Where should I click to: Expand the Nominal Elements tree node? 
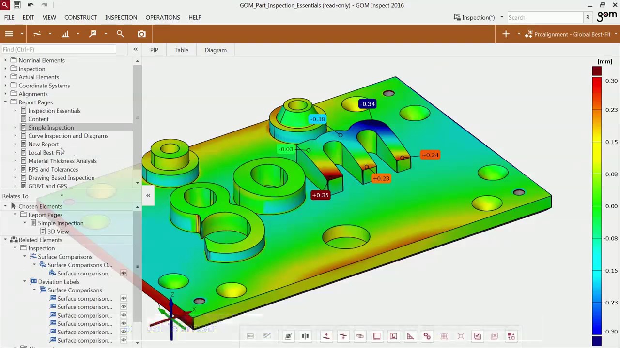tap(5, 60)
